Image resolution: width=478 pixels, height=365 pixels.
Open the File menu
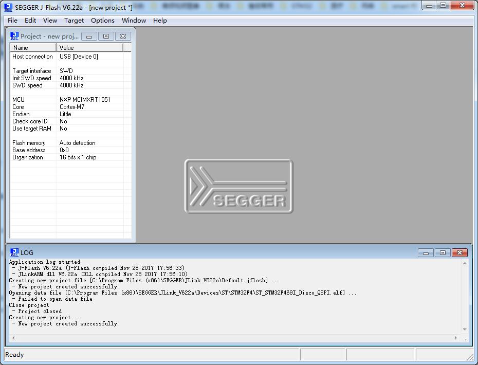[12, 21]
